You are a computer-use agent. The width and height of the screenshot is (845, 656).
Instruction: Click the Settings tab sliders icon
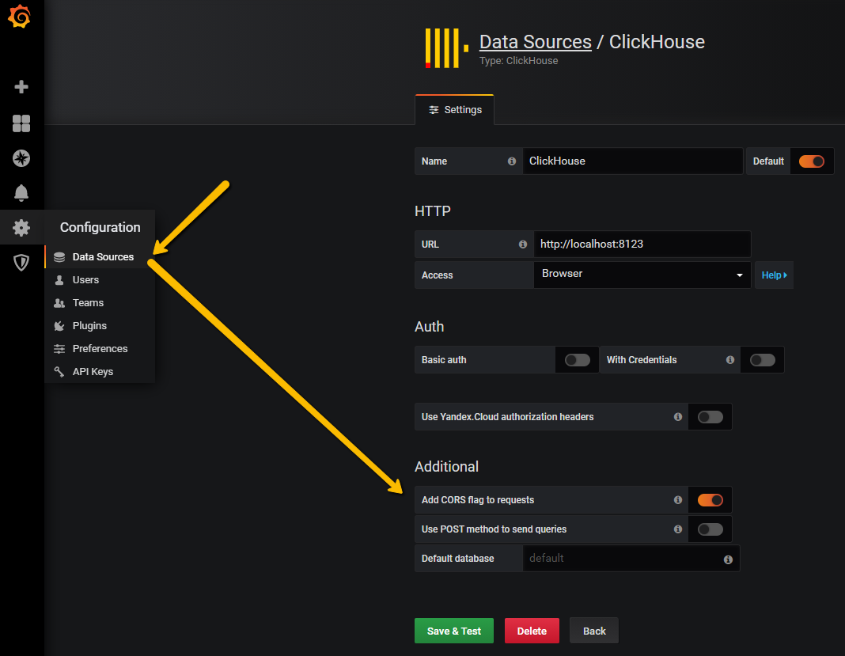tap(434, 110)
